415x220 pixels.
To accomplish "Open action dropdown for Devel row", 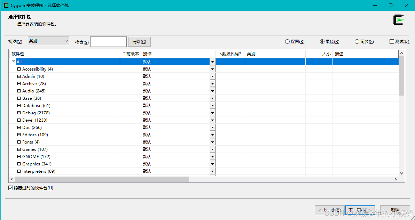I will coord(212,120).
